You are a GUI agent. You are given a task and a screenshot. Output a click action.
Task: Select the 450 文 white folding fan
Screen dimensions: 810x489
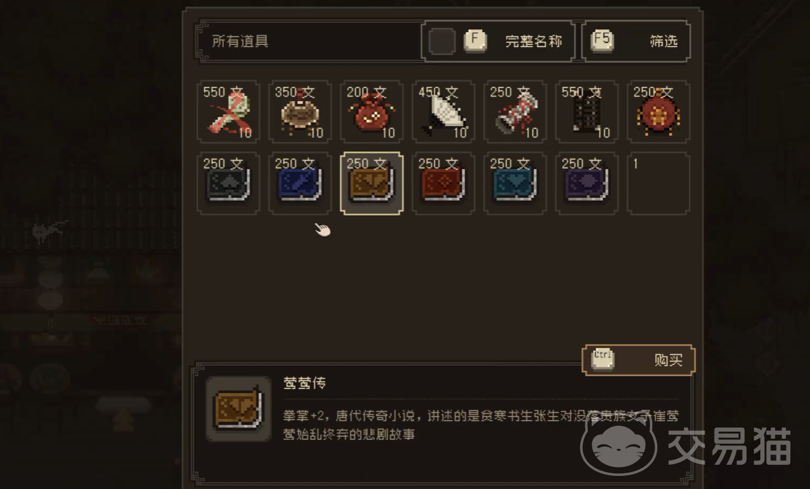pos(444,112)
